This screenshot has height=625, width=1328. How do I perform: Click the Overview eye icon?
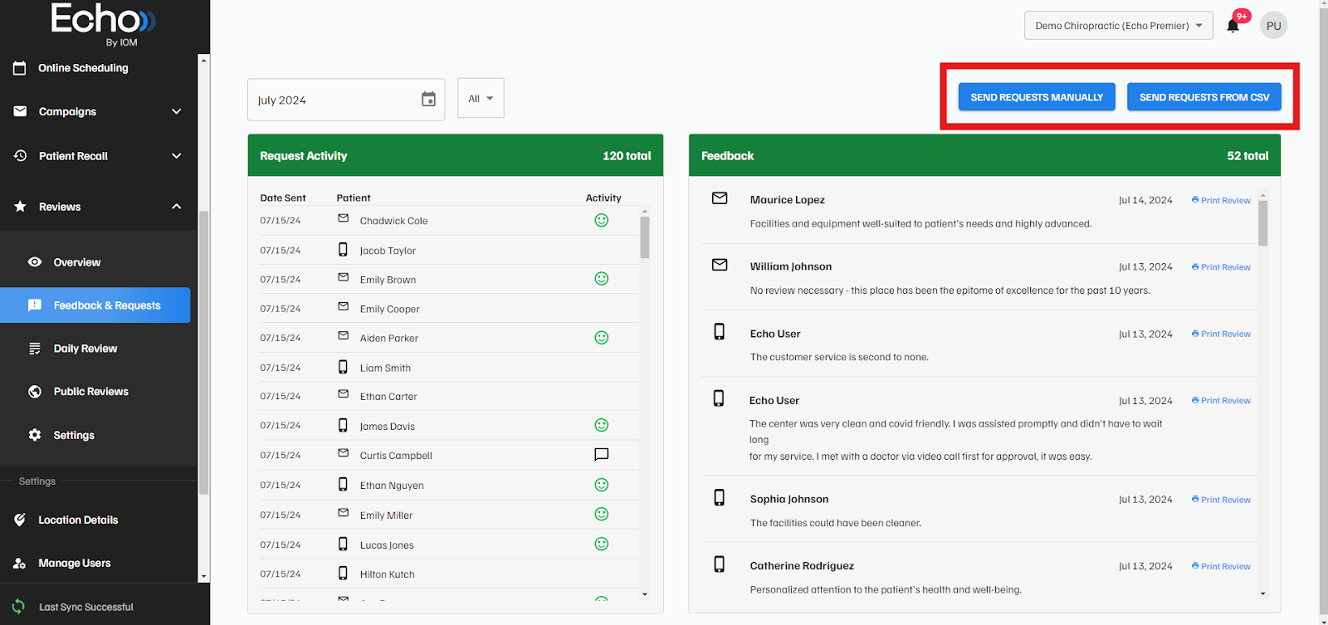click(35, 262)
